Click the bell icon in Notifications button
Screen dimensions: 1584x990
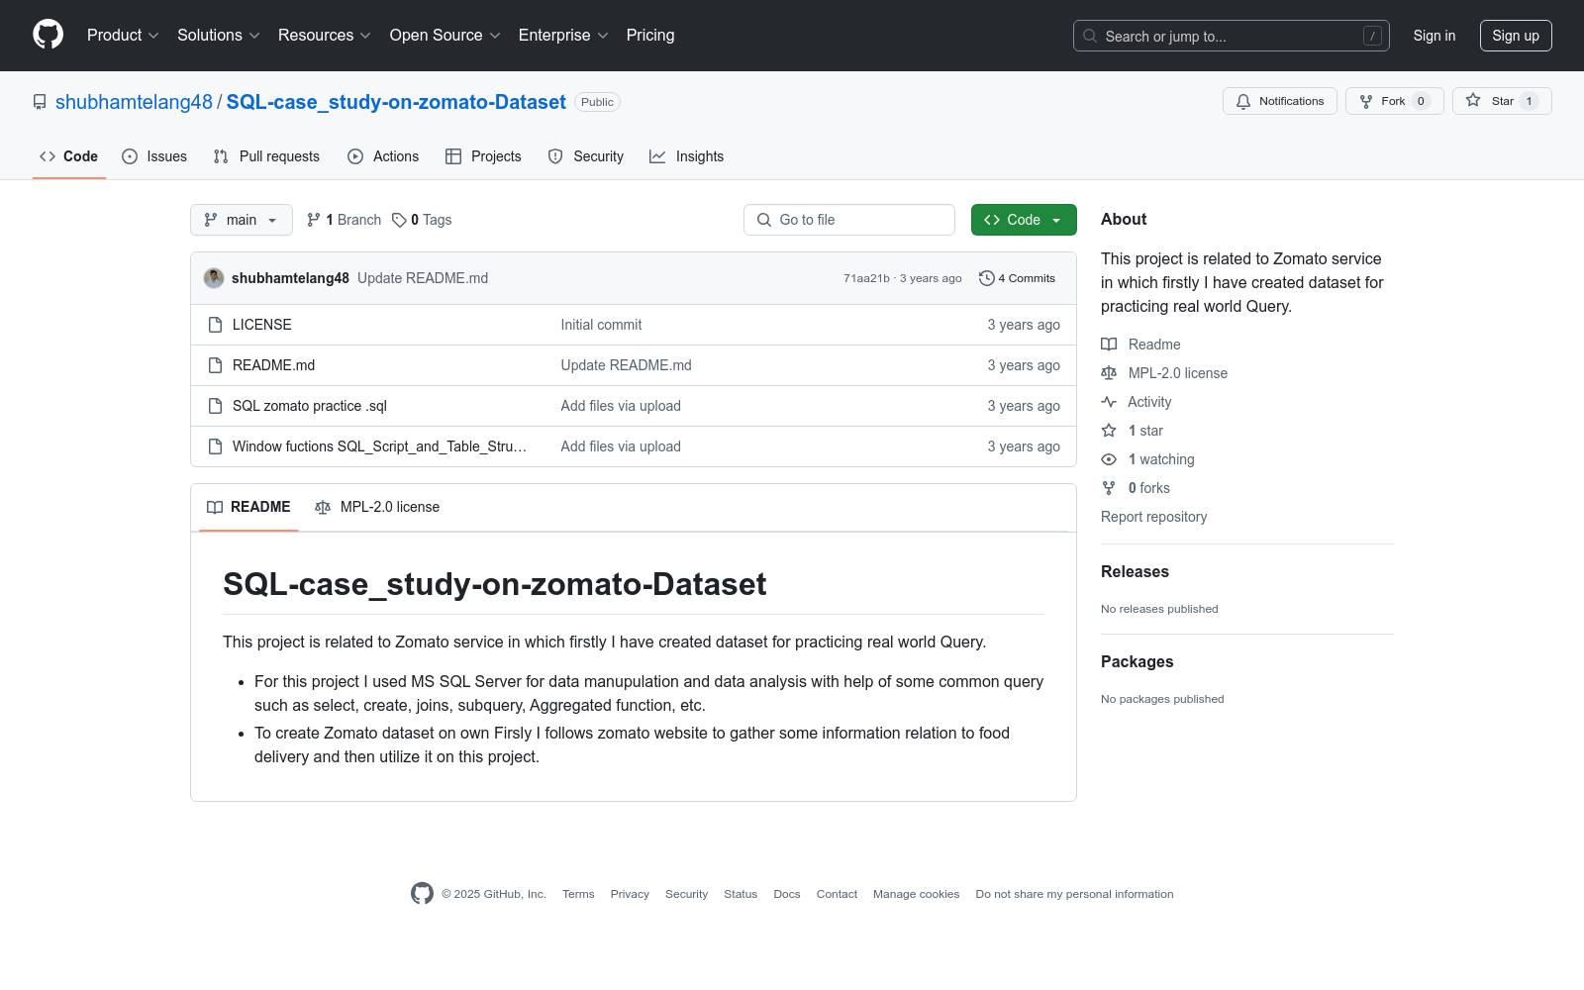[1243, 101]
